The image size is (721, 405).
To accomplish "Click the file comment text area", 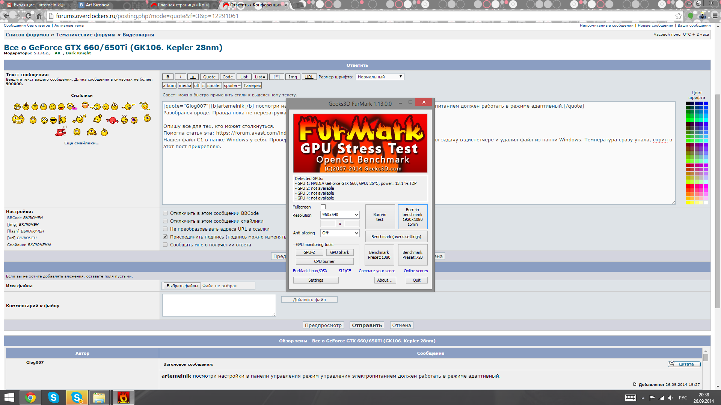I will (x=219, y=305).
